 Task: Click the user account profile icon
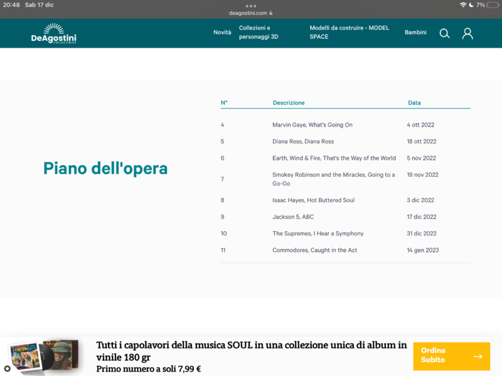point(467,33)
